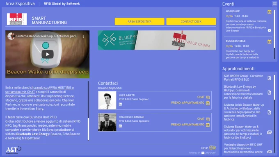Open 'Sistema ibrido Beacon Wake-up & Activator' text
The height and width of the screenshot is (157, 279).
click(x=244, y=112)
